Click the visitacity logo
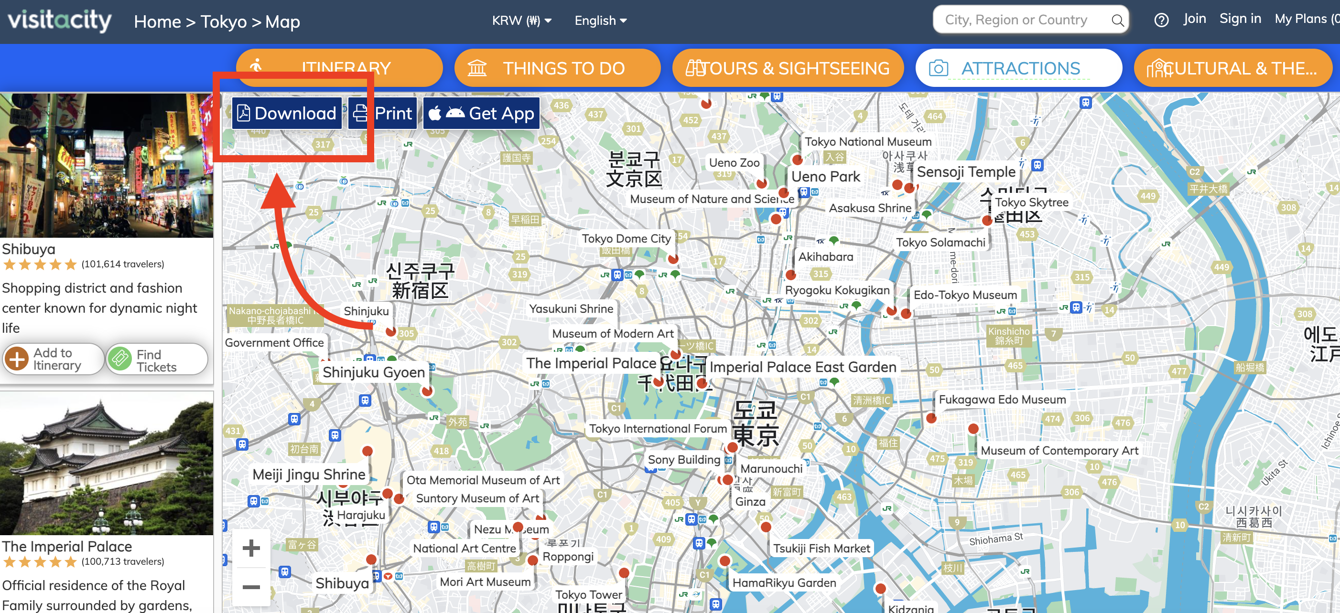Image resolution: width=1340 pixels, height=613 pixels. point(59,21)
